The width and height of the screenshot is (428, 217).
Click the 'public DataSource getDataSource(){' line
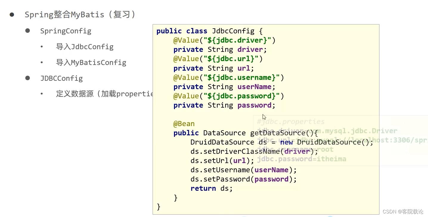click(246, 133)
